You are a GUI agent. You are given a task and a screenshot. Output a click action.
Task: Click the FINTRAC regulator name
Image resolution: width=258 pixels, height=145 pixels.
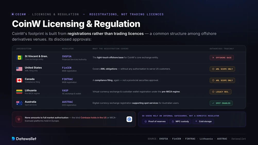67,79
